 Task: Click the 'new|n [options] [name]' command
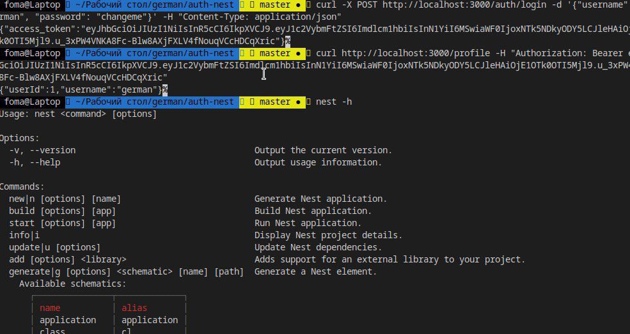click(x=65, y=199)
